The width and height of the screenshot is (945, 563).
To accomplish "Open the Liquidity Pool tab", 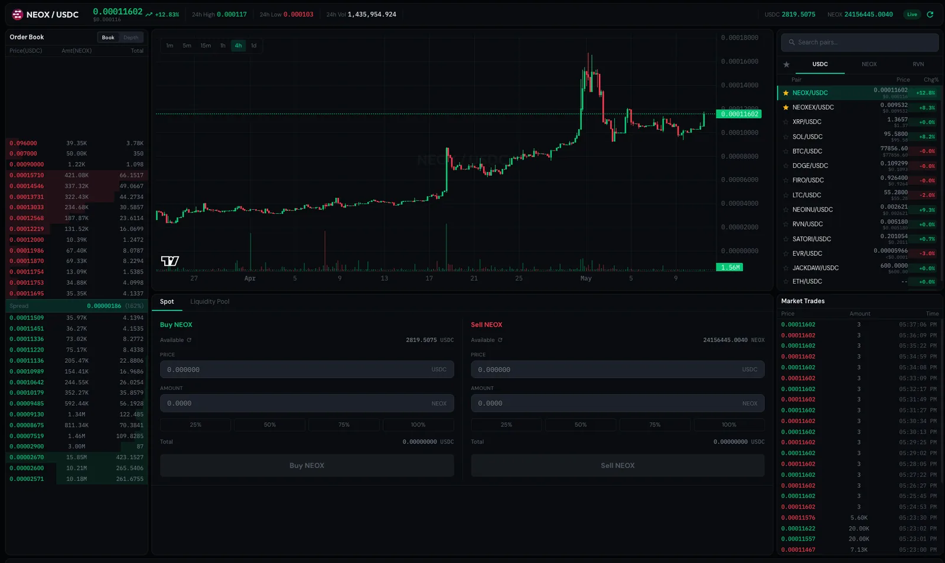I will (210, 302).
